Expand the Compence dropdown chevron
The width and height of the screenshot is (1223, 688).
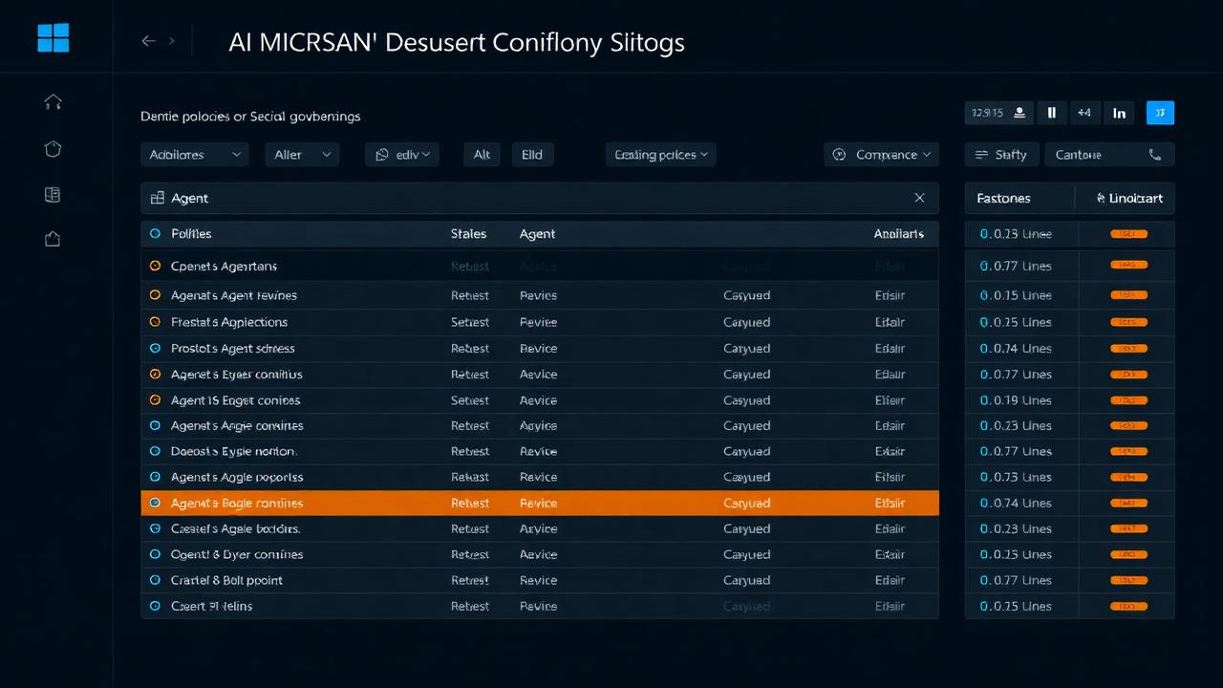pyautogui.click(x=926, y=155)
